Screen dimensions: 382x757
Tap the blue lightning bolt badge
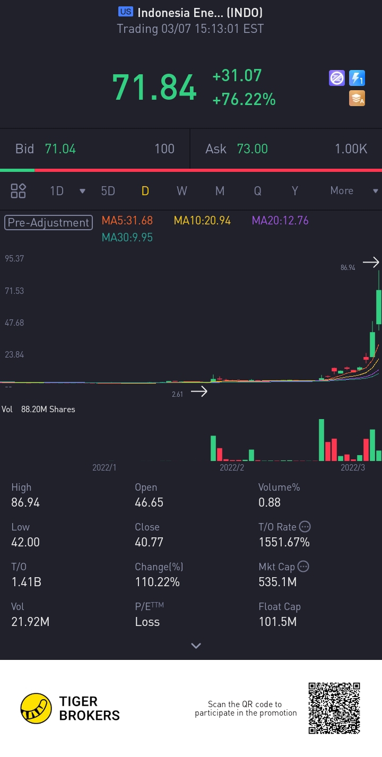[357, 79]
